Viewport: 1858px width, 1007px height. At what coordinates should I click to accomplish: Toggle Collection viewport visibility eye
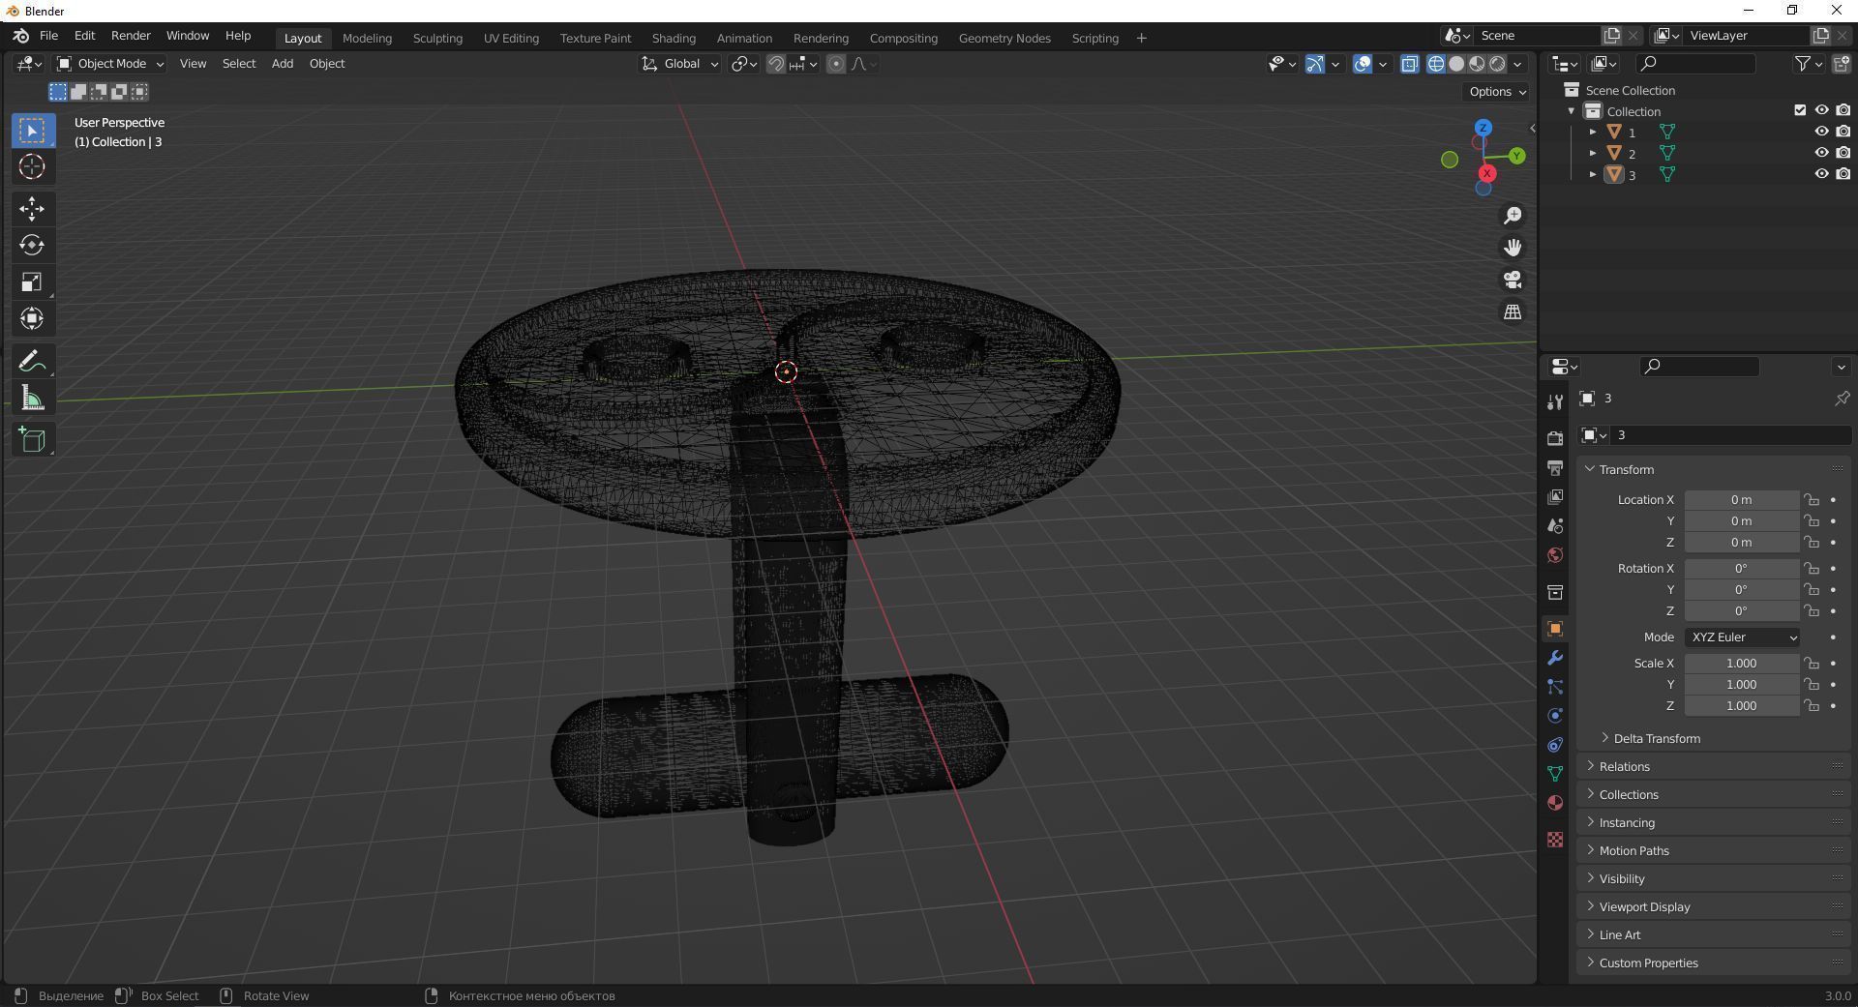coord(1821,110)
